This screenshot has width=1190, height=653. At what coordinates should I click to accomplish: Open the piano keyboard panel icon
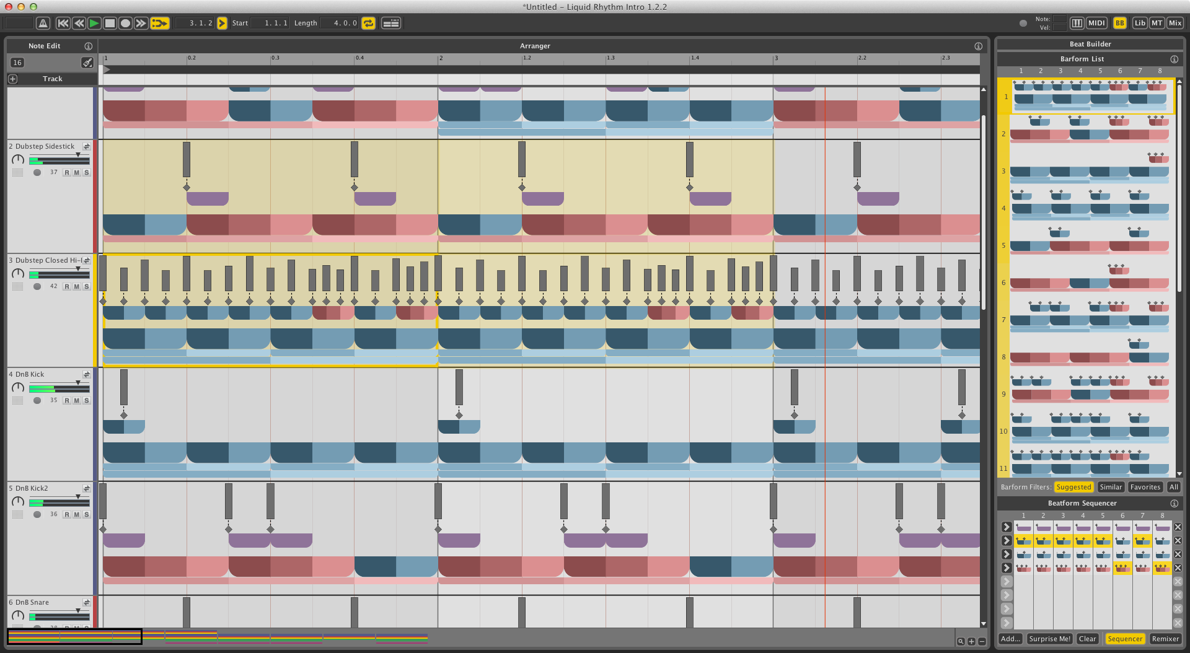[1077, 23]
